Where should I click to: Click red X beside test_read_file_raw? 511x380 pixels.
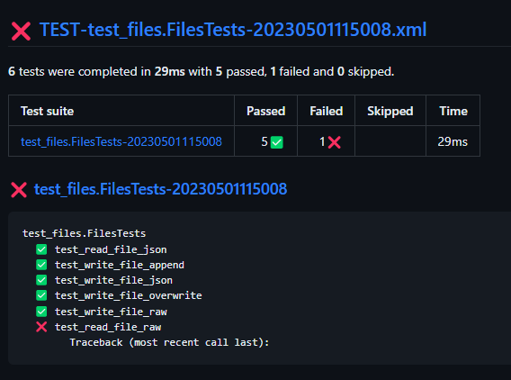[41, 327]
